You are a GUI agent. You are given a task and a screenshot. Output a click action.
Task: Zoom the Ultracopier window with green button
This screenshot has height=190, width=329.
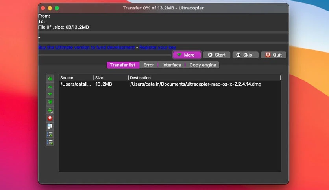57,8
